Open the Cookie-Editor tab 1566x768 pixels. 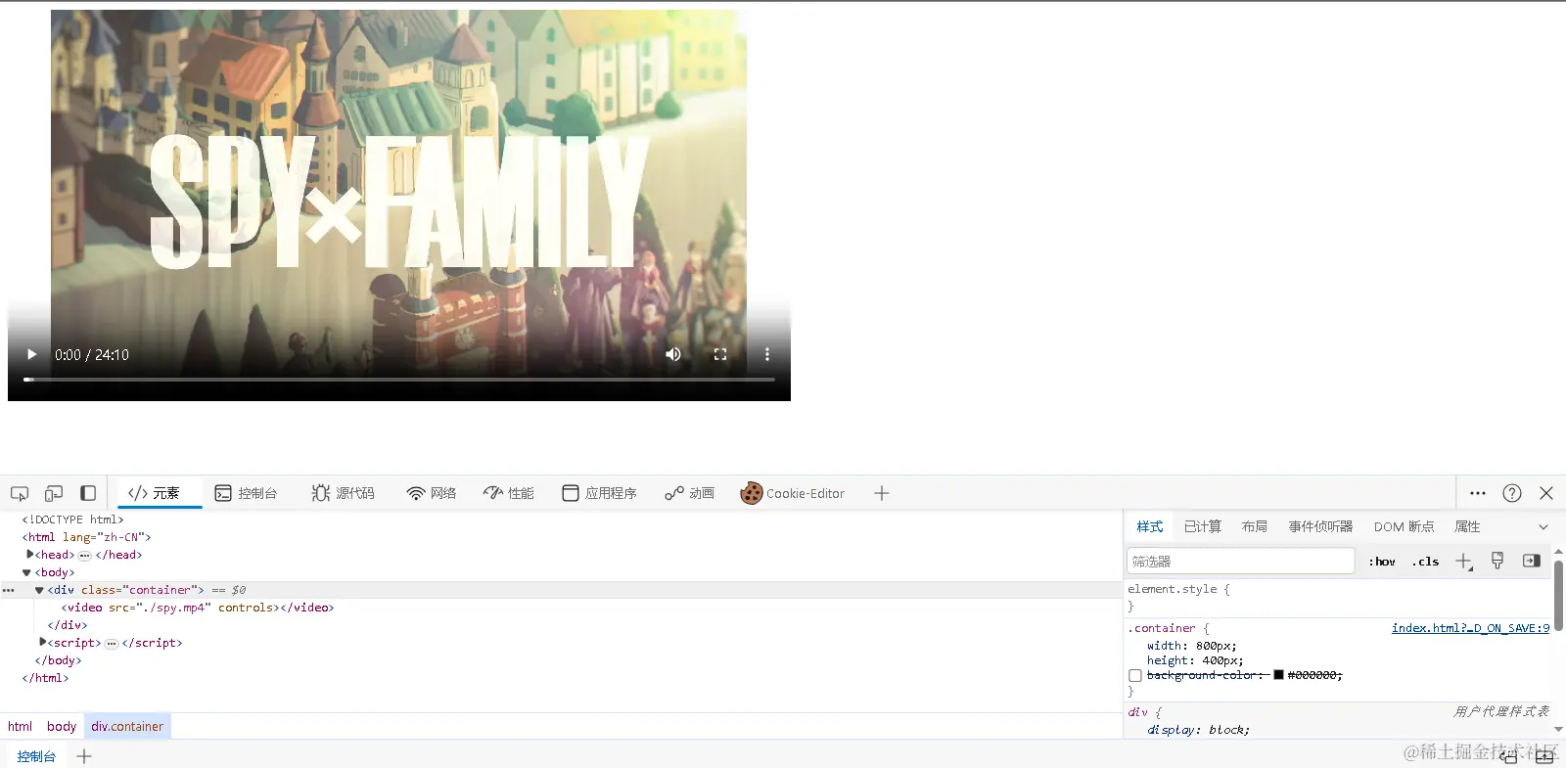793,493
